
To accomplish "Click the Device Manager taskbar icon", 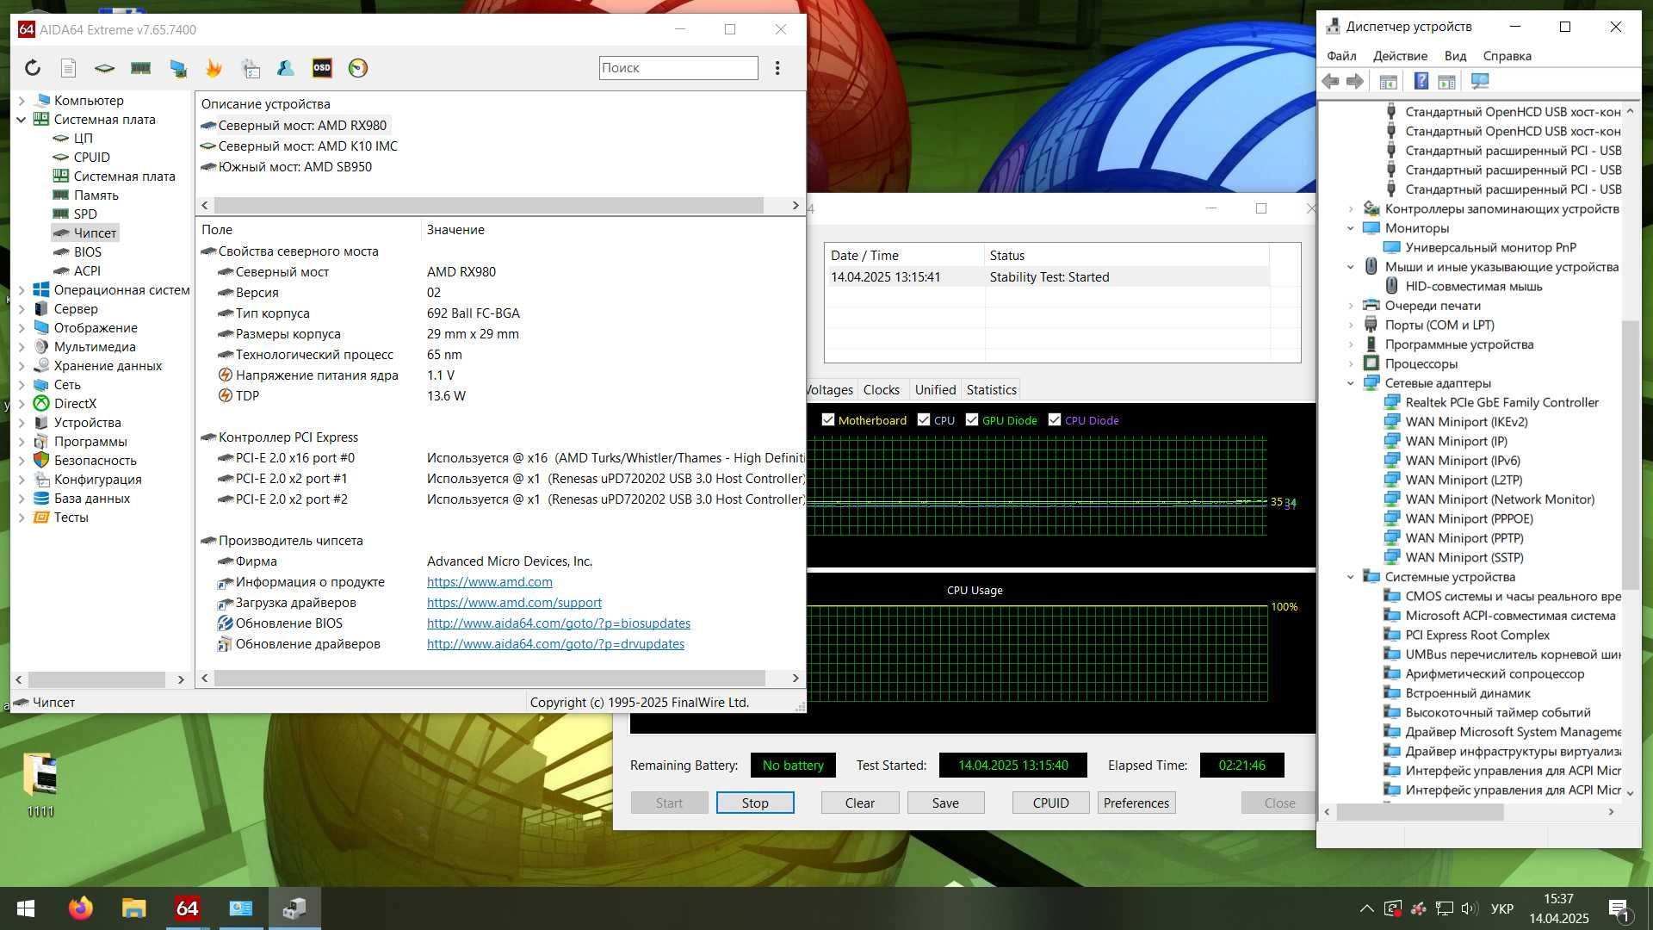I will coord(294,908).
